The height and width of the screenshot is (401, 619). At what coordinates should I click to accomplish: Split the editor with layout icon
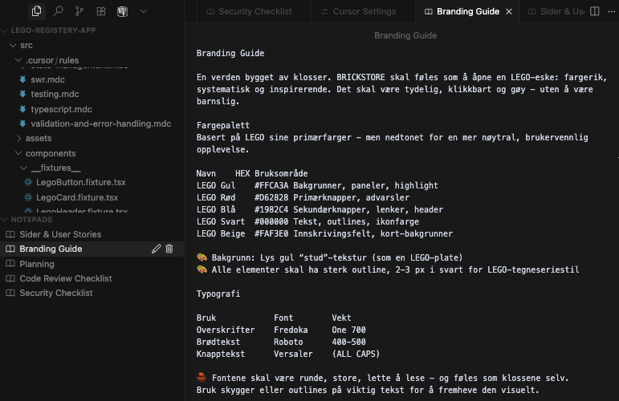tap(595, 11)
